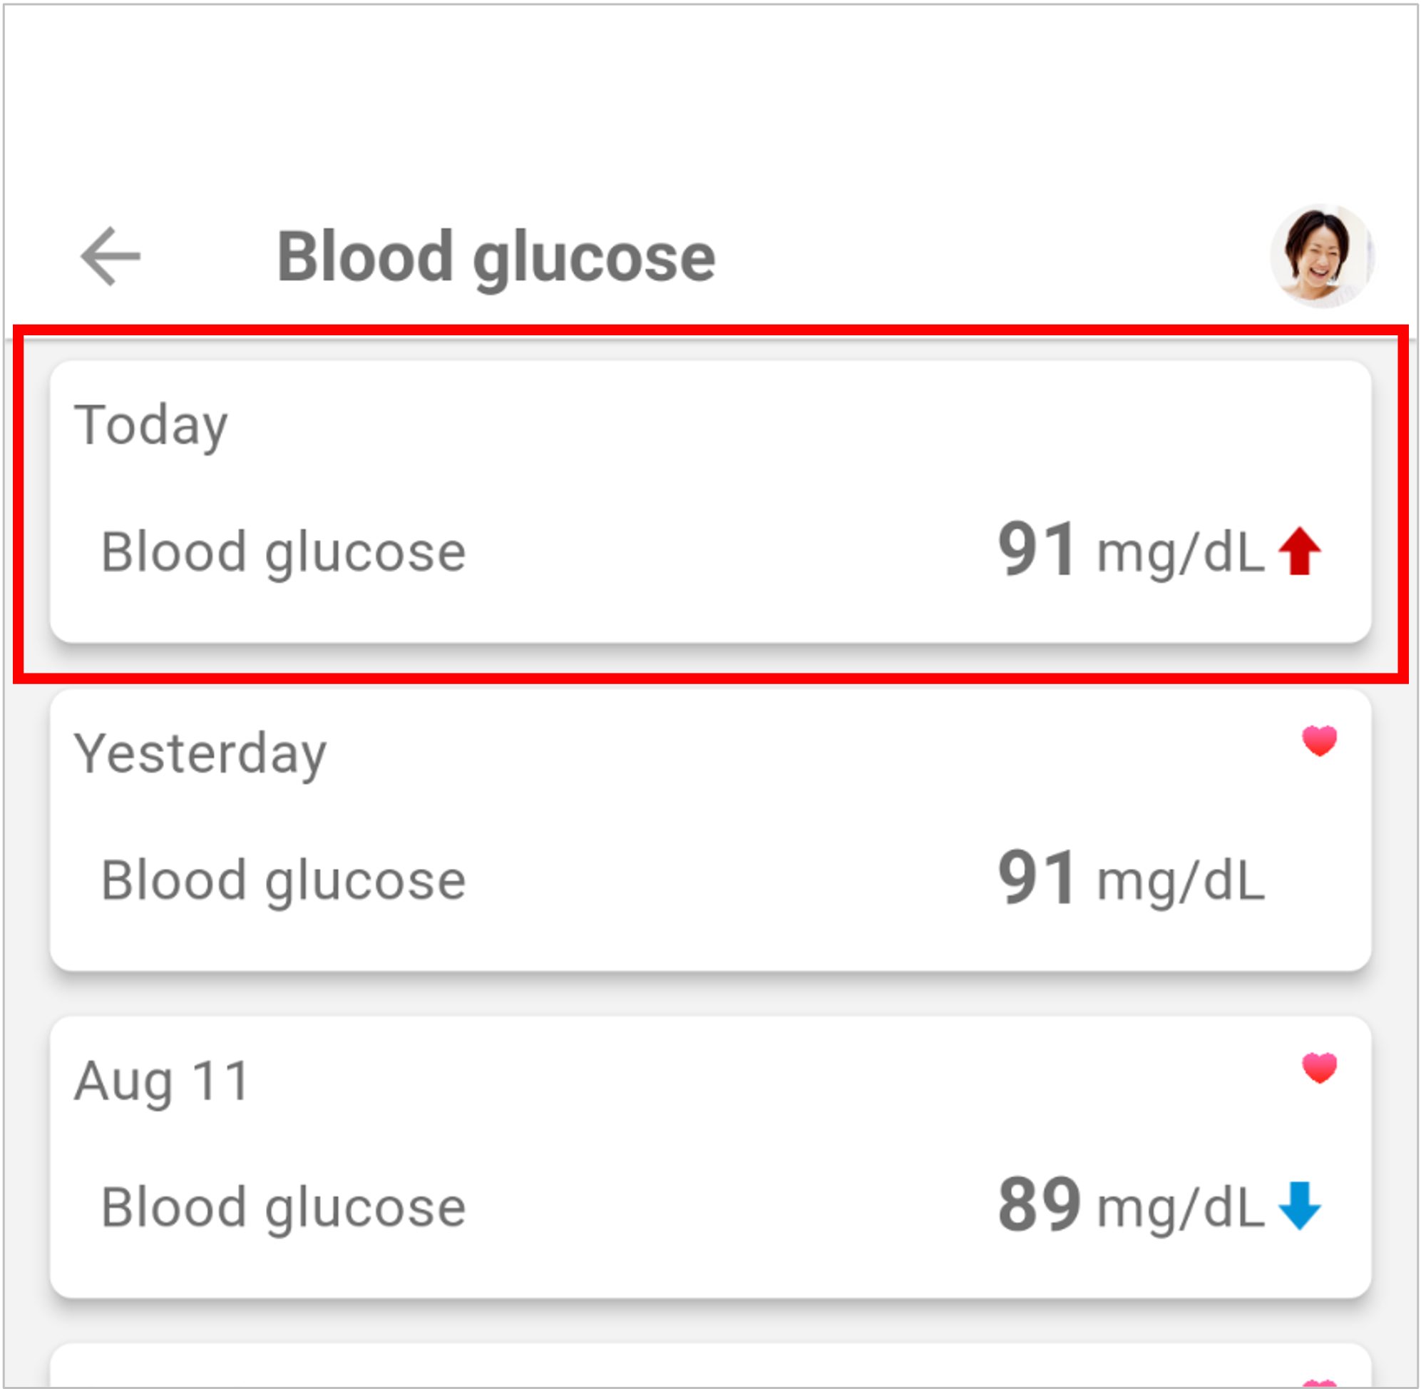Click the heart icon on Yesterday card
The height and width of the screenshot is (1389, 1421).
click(1319, 741)
